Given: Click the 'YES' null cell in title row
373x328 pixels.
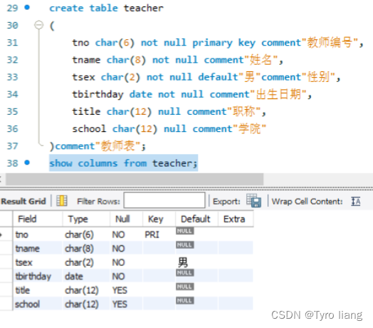Looking at the screenshot, I should tap(126, 290).
